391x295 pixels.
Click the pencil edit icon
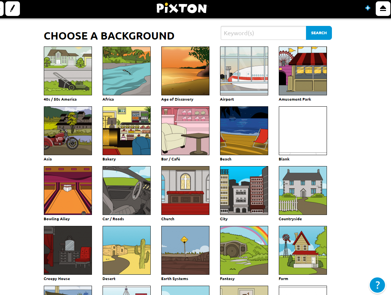13,9
